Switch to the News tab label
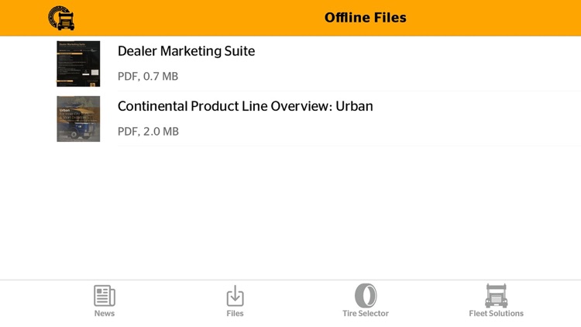 tap(105, 313)
